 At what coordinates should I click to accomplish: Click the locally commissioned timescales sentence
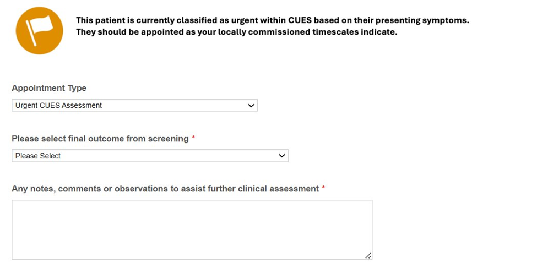tap(237, 32)
